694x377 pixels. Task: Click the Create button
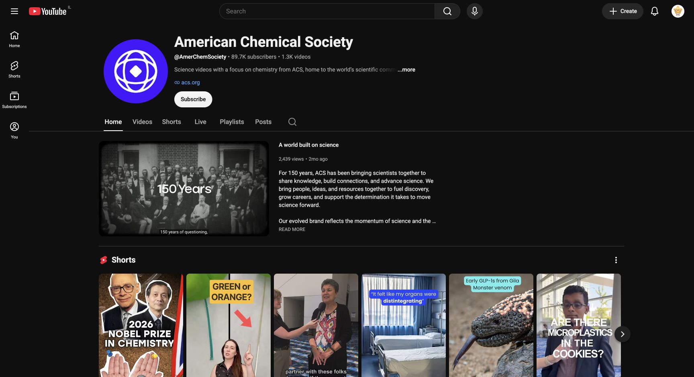[x=623, y=11]
